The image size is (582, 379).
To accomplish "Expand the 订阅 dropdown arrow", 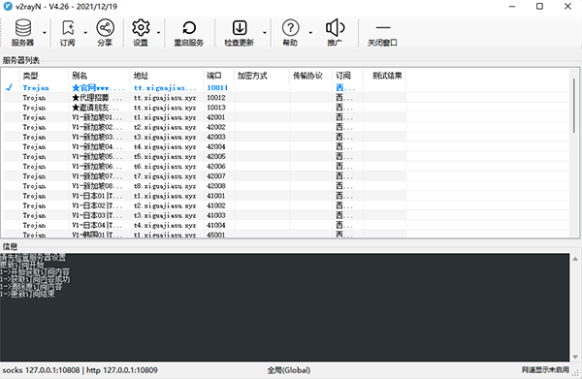I will click(x=85, y=33).
